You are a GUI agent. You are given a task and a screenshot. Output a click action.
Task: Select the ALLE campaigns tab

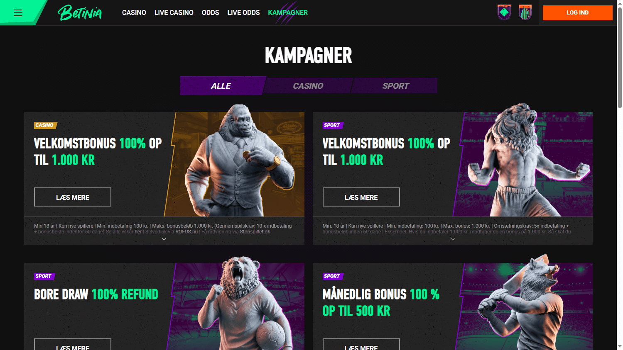tap(221, 86)
